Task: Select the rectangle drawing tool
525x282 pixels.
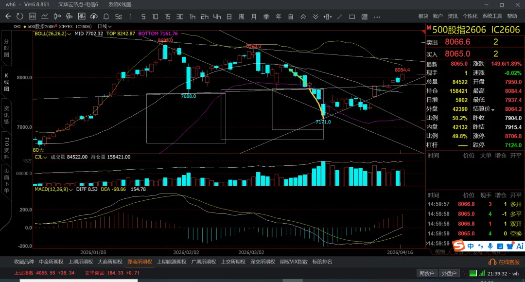Action: point(352,17)
